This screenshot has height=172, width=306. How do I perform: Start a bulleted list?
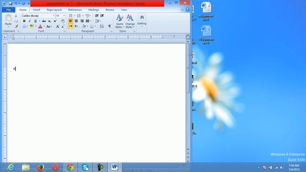(71, 16)
